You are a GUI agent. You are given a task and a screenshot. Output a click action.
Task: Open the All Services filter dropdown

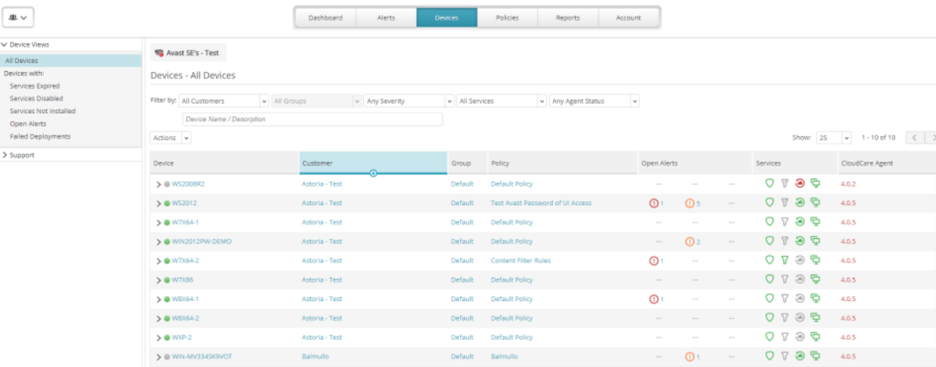(502, 101)
